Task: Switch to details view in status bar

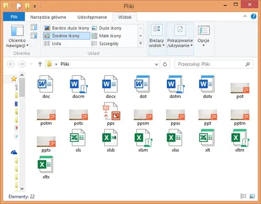Action: 243,196
